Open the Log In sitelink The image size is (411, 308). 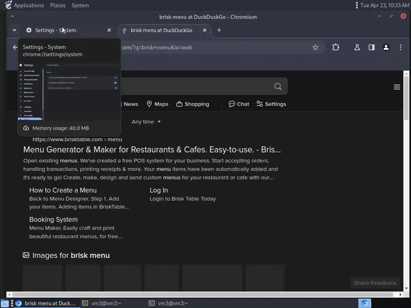159,190
